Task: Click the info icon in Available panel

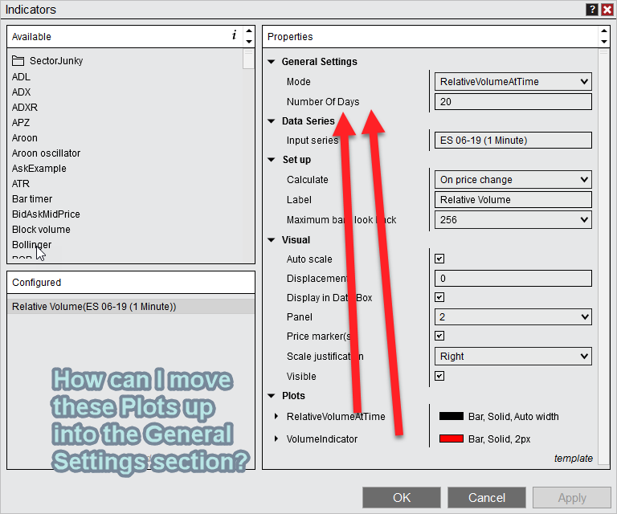Action: [234, 35]
